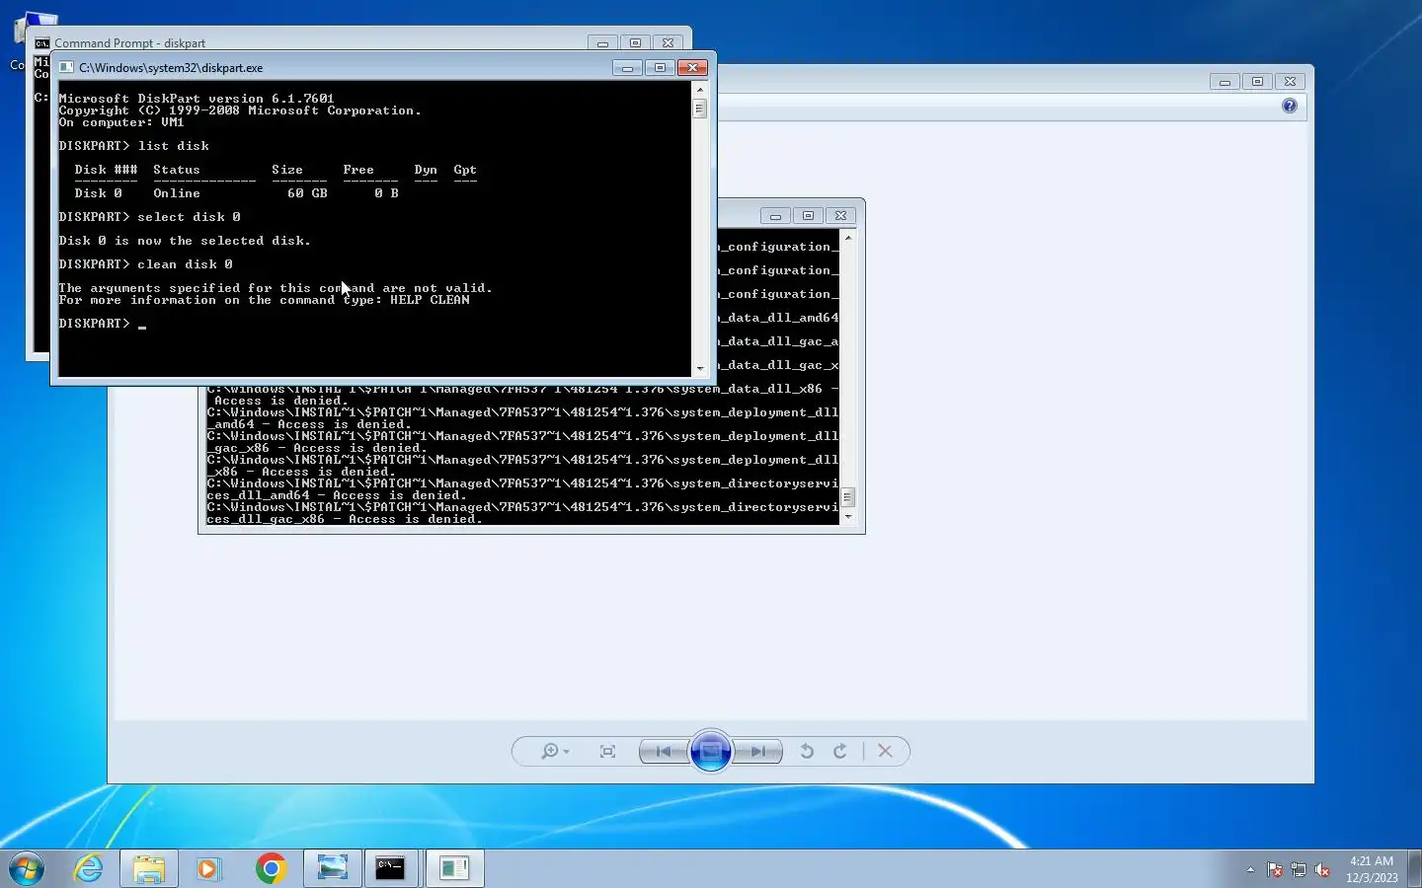Click the down arrow on the diskpart window scrollbar
Image resolution: width=1422 pixels, height=888 pixels.
700,369
